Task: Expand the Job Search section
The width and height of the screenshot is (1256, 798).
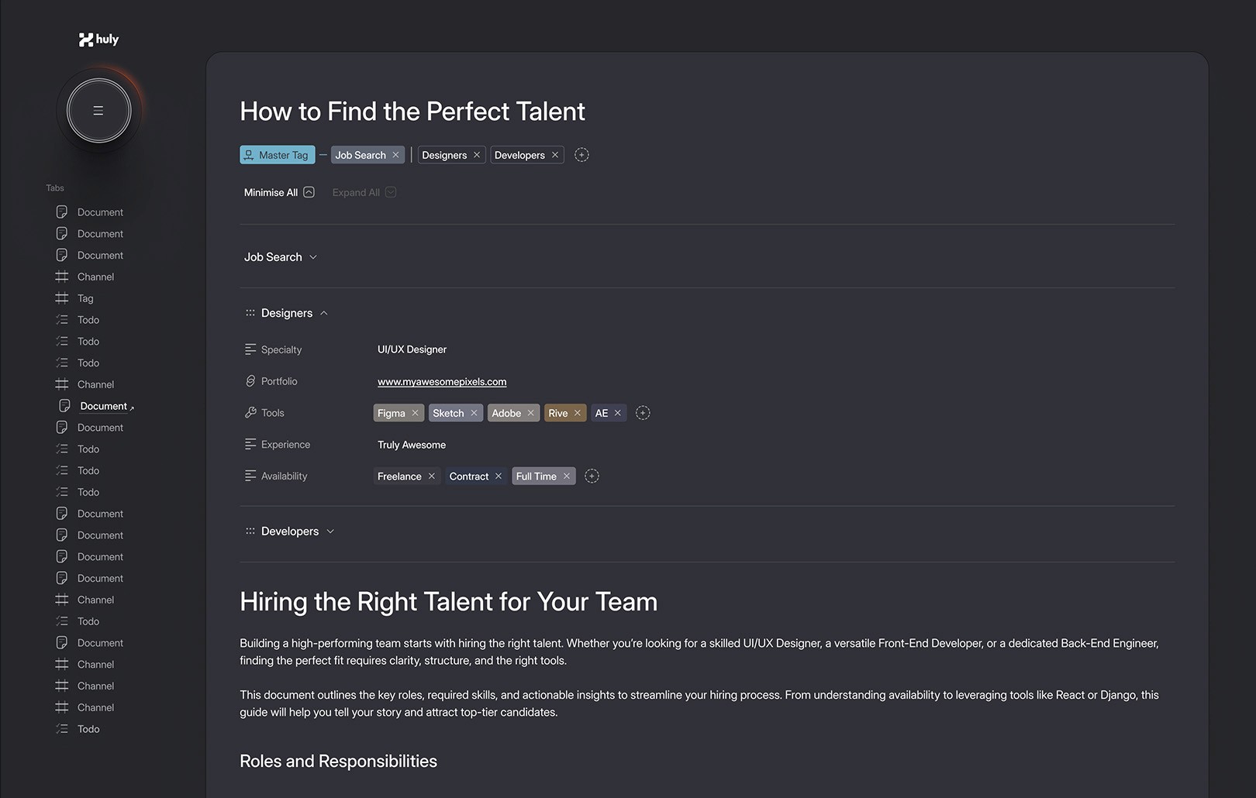Action: pos(313,257)
